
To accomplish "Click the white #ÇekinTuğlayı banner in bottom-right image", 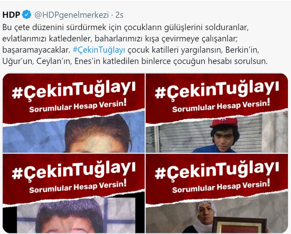I will [217, 170].
